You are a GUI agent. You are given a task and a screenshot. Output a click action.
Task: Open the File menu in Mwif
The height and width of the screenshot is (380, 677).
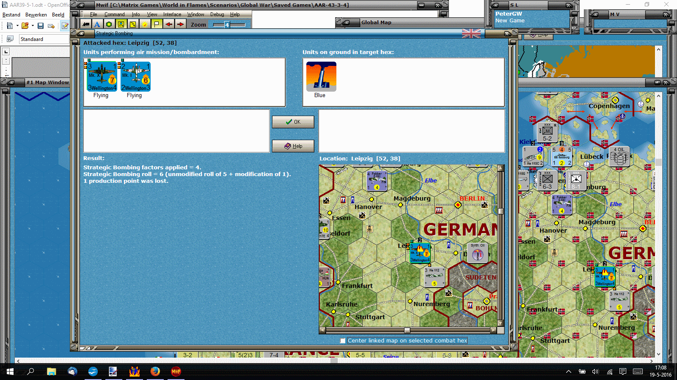[94, 14]
